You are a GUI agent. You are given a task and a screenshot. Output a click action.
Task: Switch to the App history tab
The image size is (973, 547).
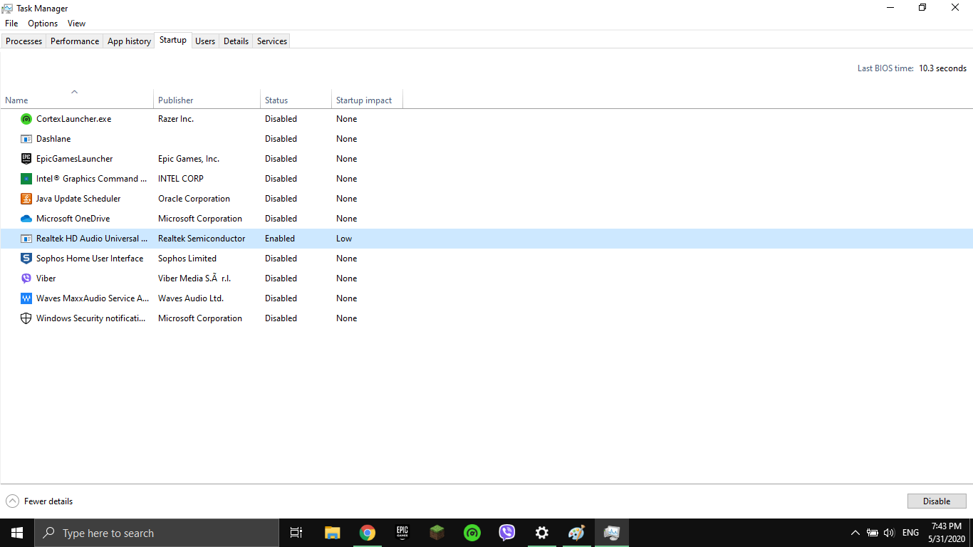pyautogui.click(x=129, y=41)
